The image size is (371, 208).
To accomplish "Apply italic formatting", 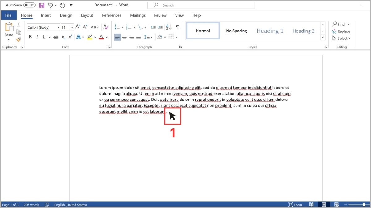I will tap(37, 37).
